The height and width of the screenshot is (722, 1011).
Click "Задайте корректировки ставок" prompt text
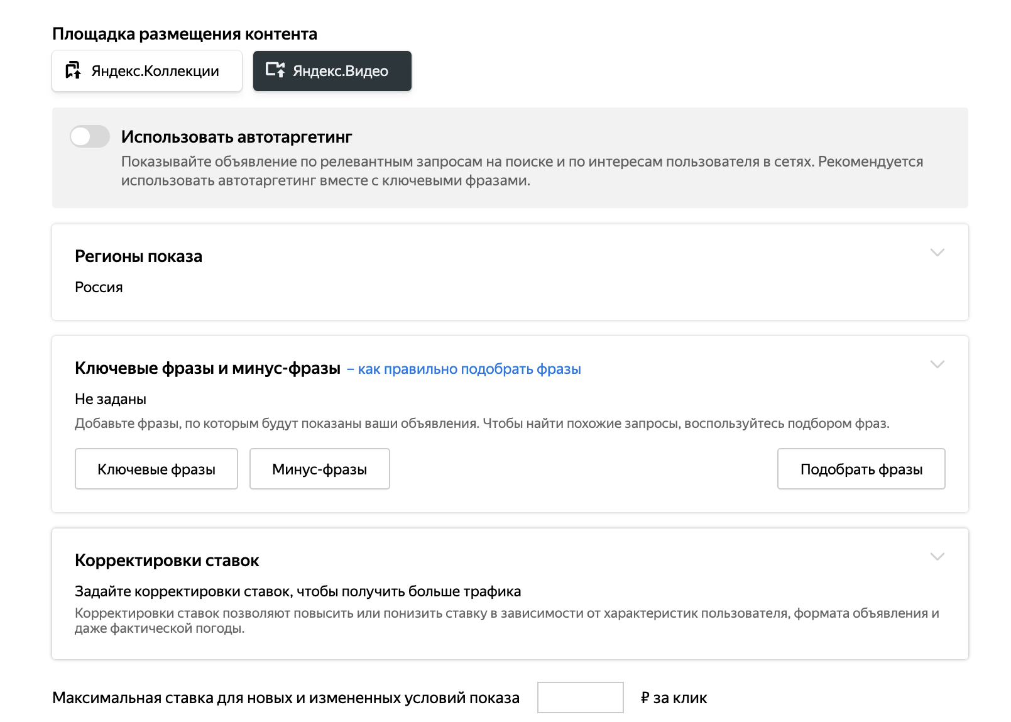coord(297,591)
